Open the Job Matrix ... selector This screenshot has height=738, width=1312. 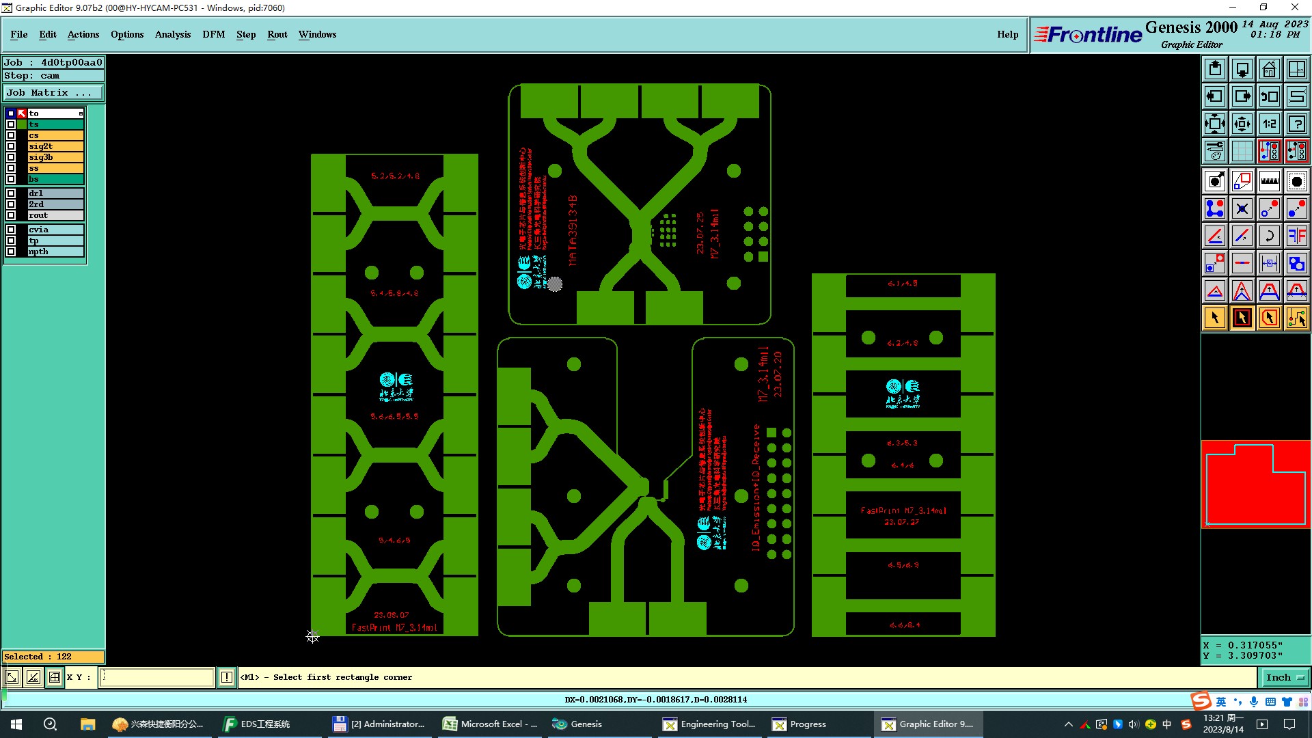(53, 92)
